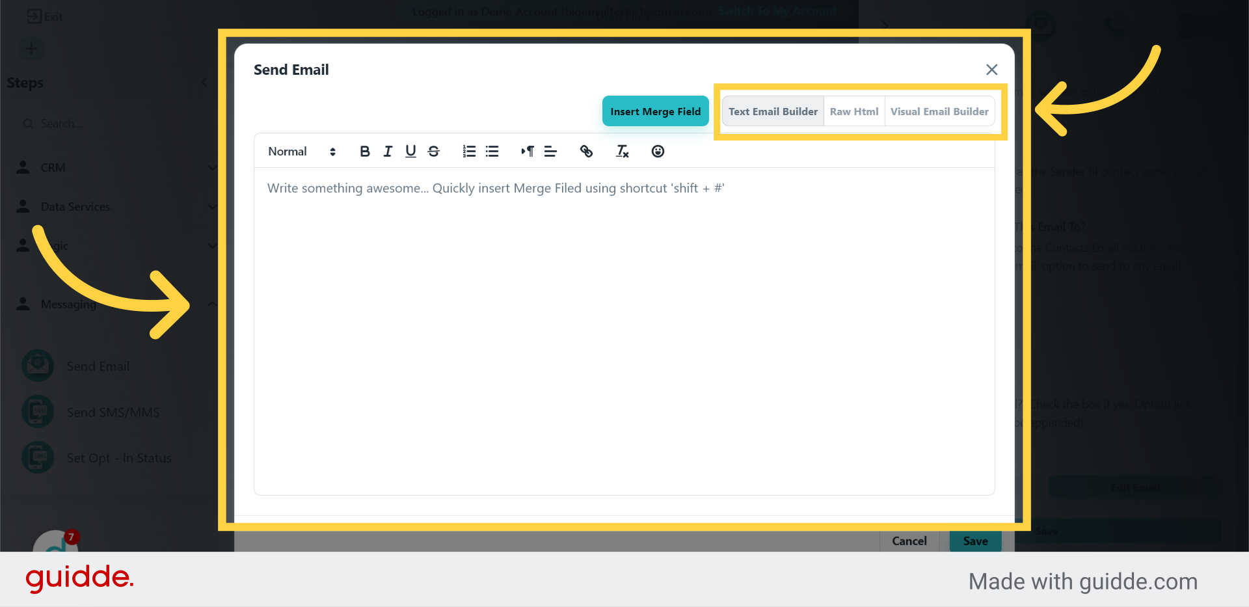Screen dimensions: 1249x607
Task: Insert a numbered list
Action: click(x=469, y=152)
